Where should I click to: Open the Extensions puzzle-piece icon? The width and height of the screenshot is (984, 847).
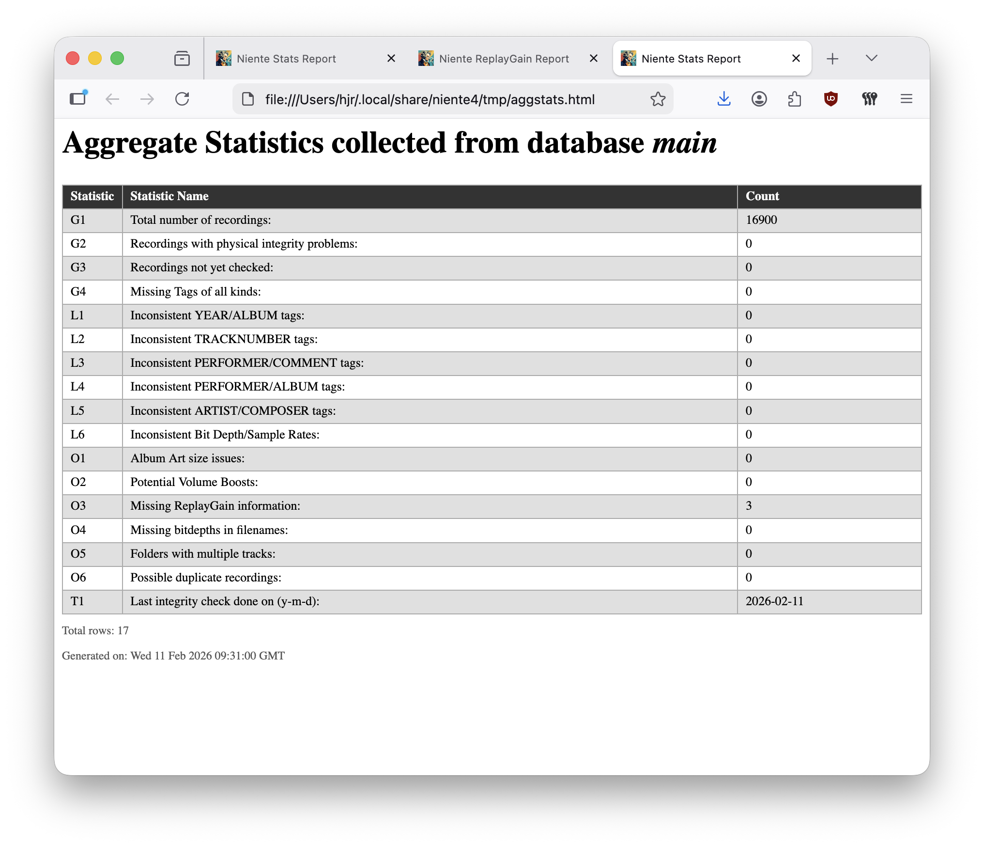pos(794,99)
